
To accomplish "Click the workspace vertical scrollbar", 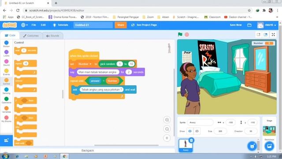I will pos(174,102).
